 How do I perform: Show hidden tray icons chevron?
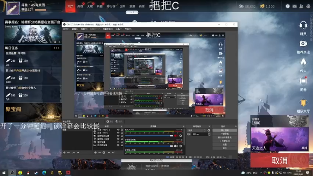[261, 173]
